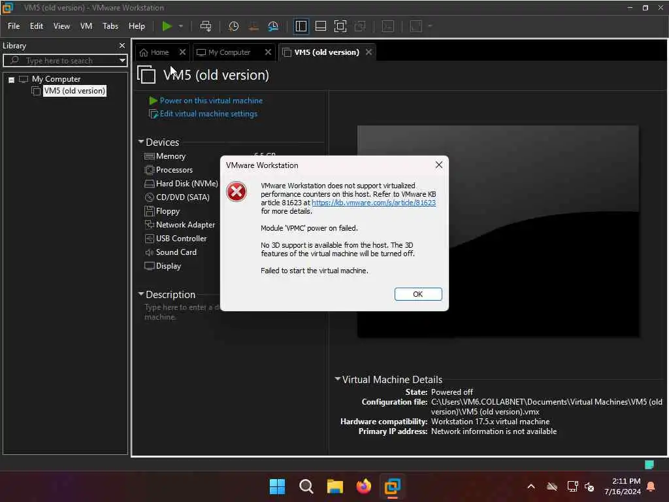The height and width of the screenshot is (502, 669).
Task: Open the File menu
Action: click(x=14, y=26)
